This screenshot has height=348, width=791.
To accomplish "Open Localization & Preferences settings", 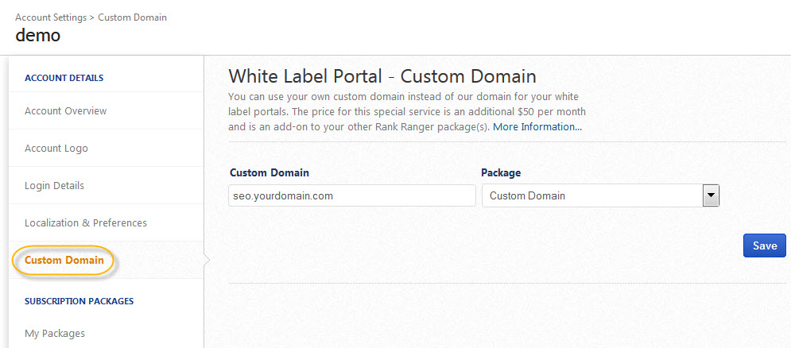I will pyautogui.click(x=86, y=222).
